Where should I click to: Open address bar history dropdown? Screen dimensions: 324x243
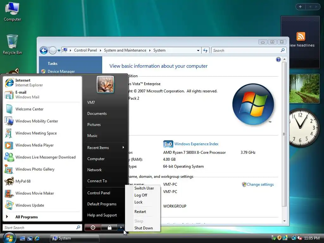pos(198,50)
